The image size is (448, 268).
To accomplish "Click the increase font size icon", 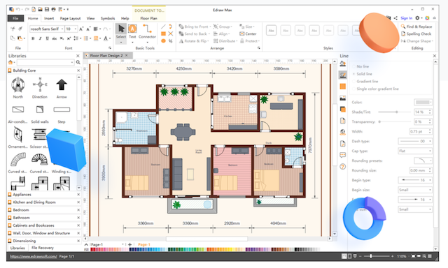I will [81, 29].
